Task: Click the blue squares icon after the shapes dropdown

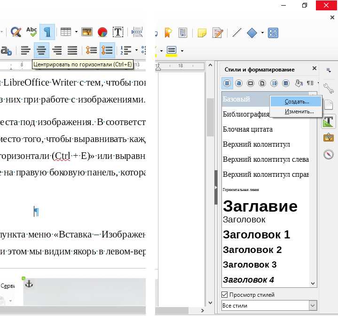Action: (273, 33)
